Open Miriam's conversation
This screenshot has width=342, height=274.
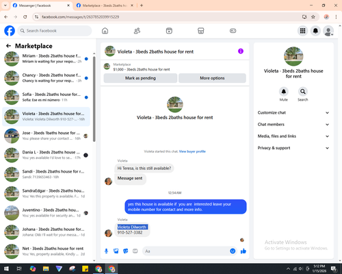[47, 59]
